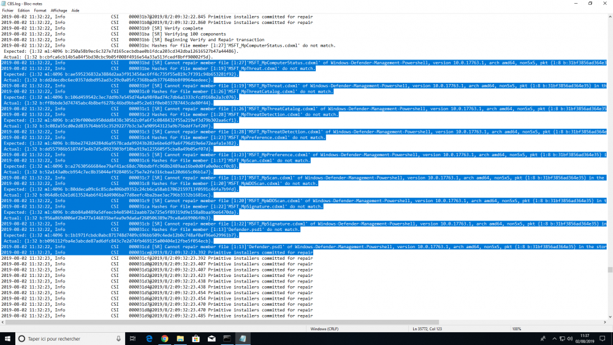Open Microsoft Store from the taskbar
The image size is (613, 345).
(x=196, y=339)
